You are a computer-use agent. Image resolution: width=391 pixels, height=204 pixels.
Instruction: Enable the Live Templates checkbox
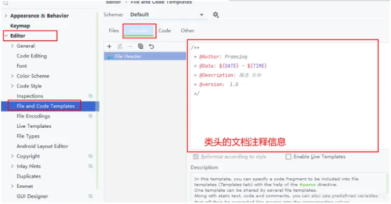[x=288, y=156]
